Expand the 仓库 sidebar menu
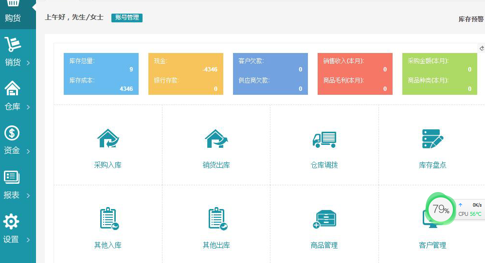 17,96
